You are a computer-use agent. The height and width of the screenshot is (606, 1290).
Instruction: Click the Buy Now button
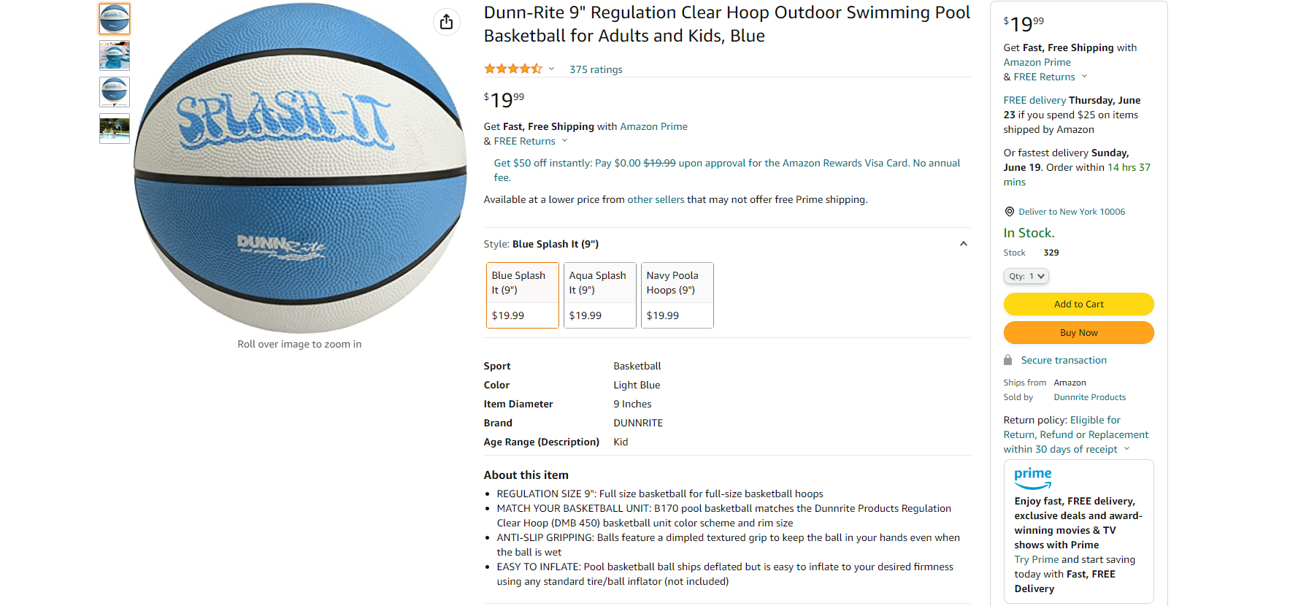pyautogui.click(x=1078, y=332)
